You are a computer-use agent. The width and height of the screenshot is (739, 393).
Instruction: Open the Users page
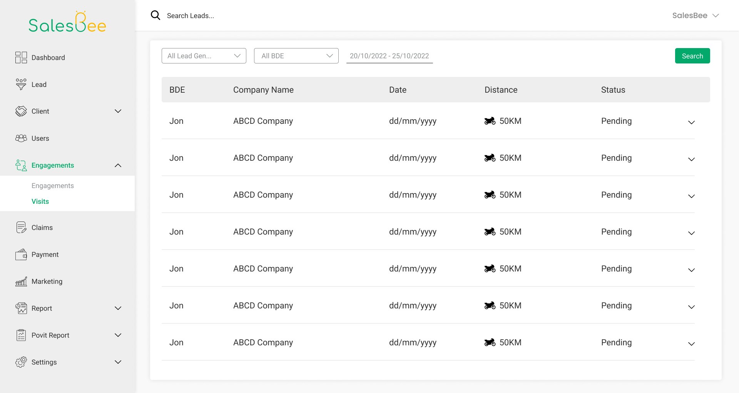pyautogui.click(x=40, y=138)
